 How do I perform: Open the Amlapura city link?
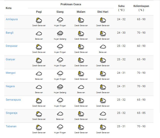tap(12, 19)
